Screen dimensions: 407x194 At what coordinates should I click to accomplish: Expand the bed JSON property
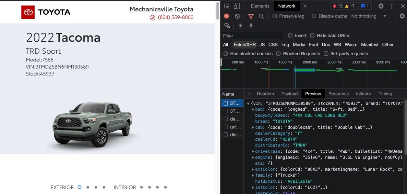[x=253, y=109]
